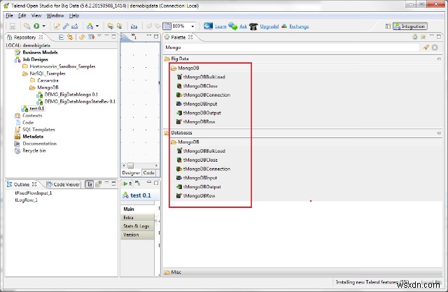Screen dimensions: 448x292
Task: Select the Extra tab in job view
Action: click(x=137, y=218)
